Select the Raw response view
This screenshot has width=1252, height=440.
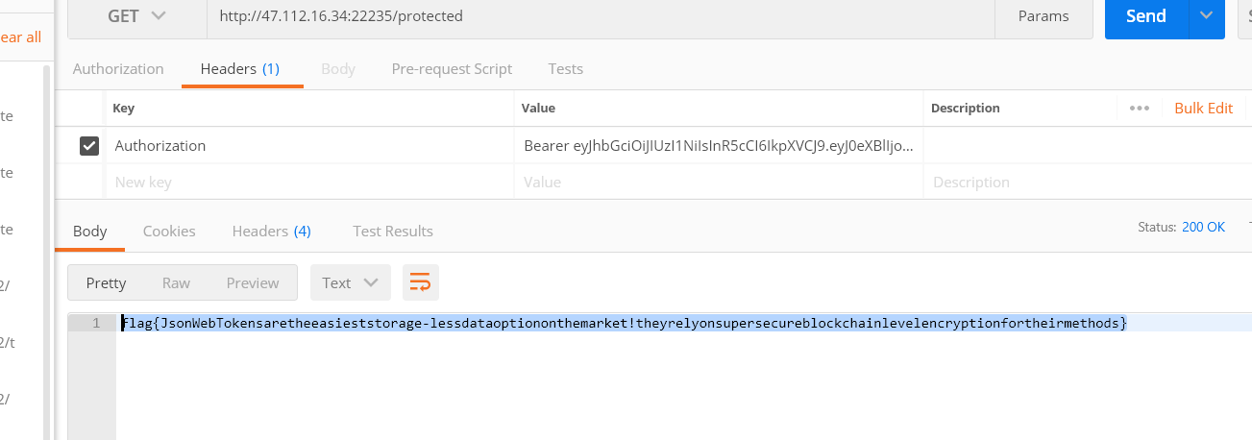pyautogui.click(x=176, y=282)
